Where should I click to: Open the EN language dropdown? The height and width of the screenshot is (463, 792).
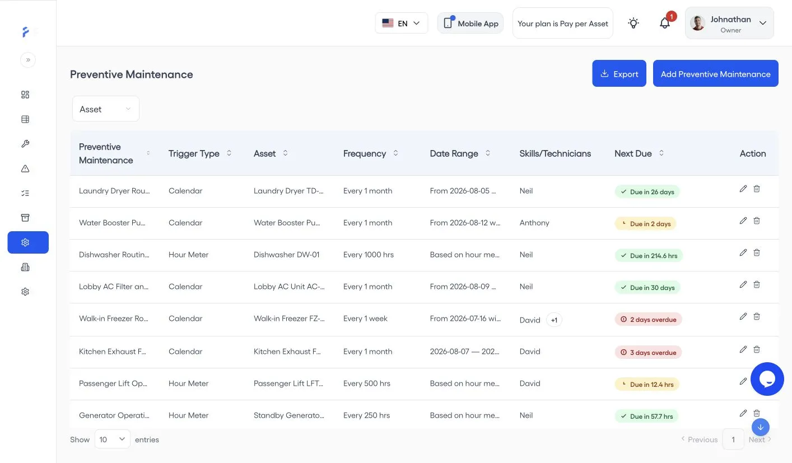[x=402, y=23]
